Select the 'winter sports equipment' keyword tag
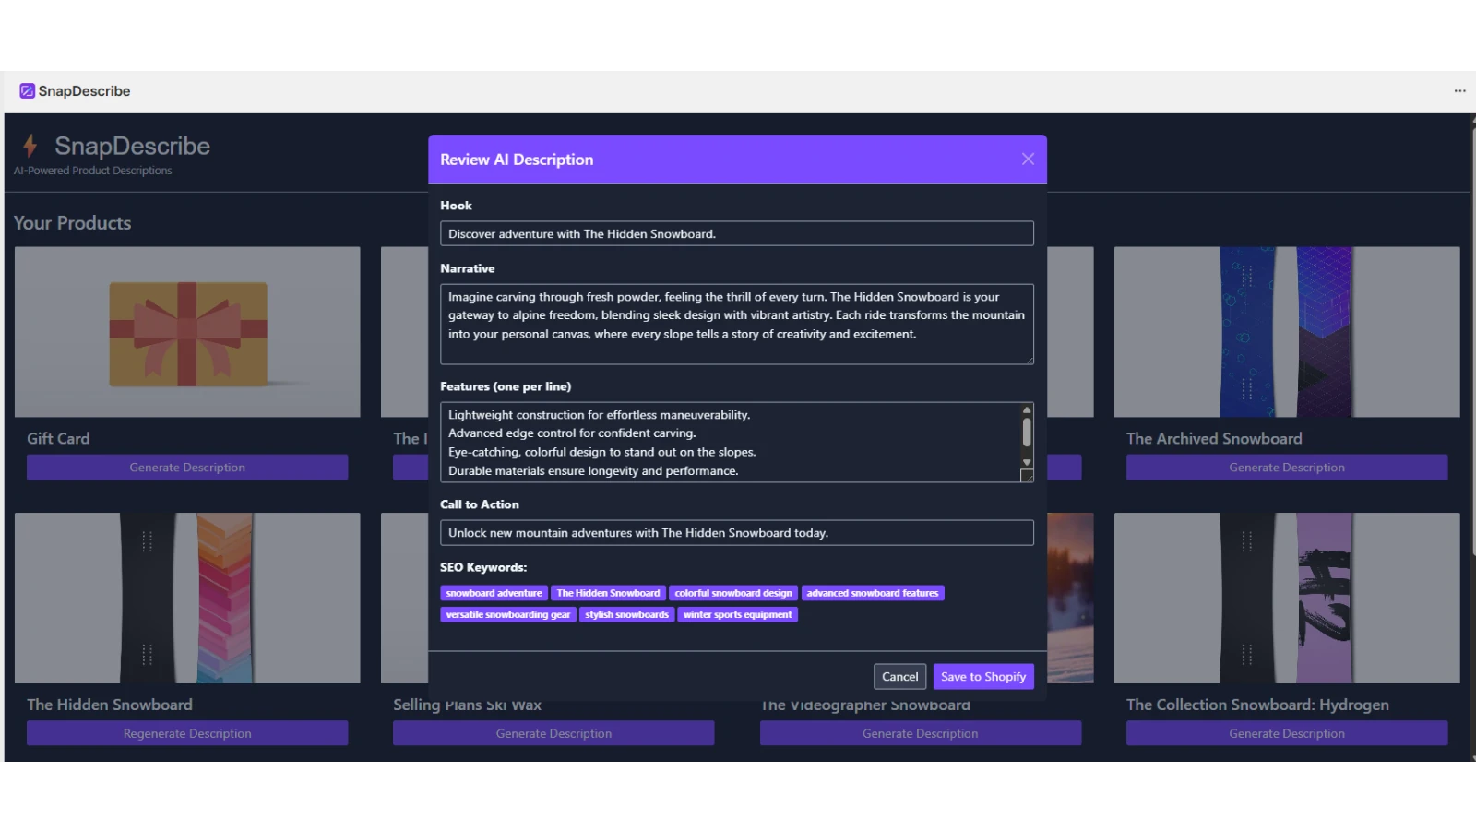1476x830 pixels. click(x=737, y=614)
